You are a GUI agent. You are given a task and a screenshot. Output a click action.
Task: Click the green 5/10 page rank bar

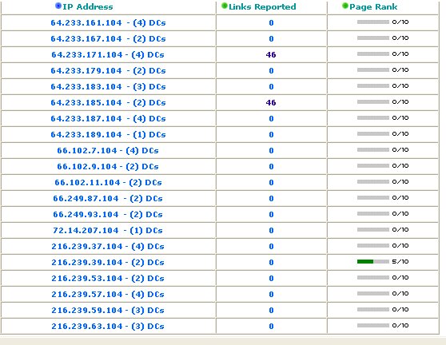click(x=373, y=262)
